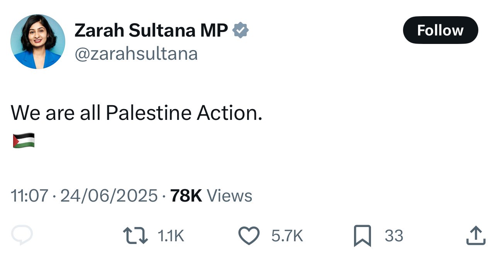
Task: Click the bookmark count of 33
Action: (394, 236)
